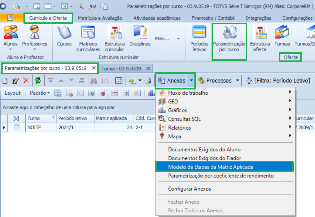Select Modelo de Etapas da Matriz Aplicada
Viewport: 315px width, 217px height.
tap(225, 167)
